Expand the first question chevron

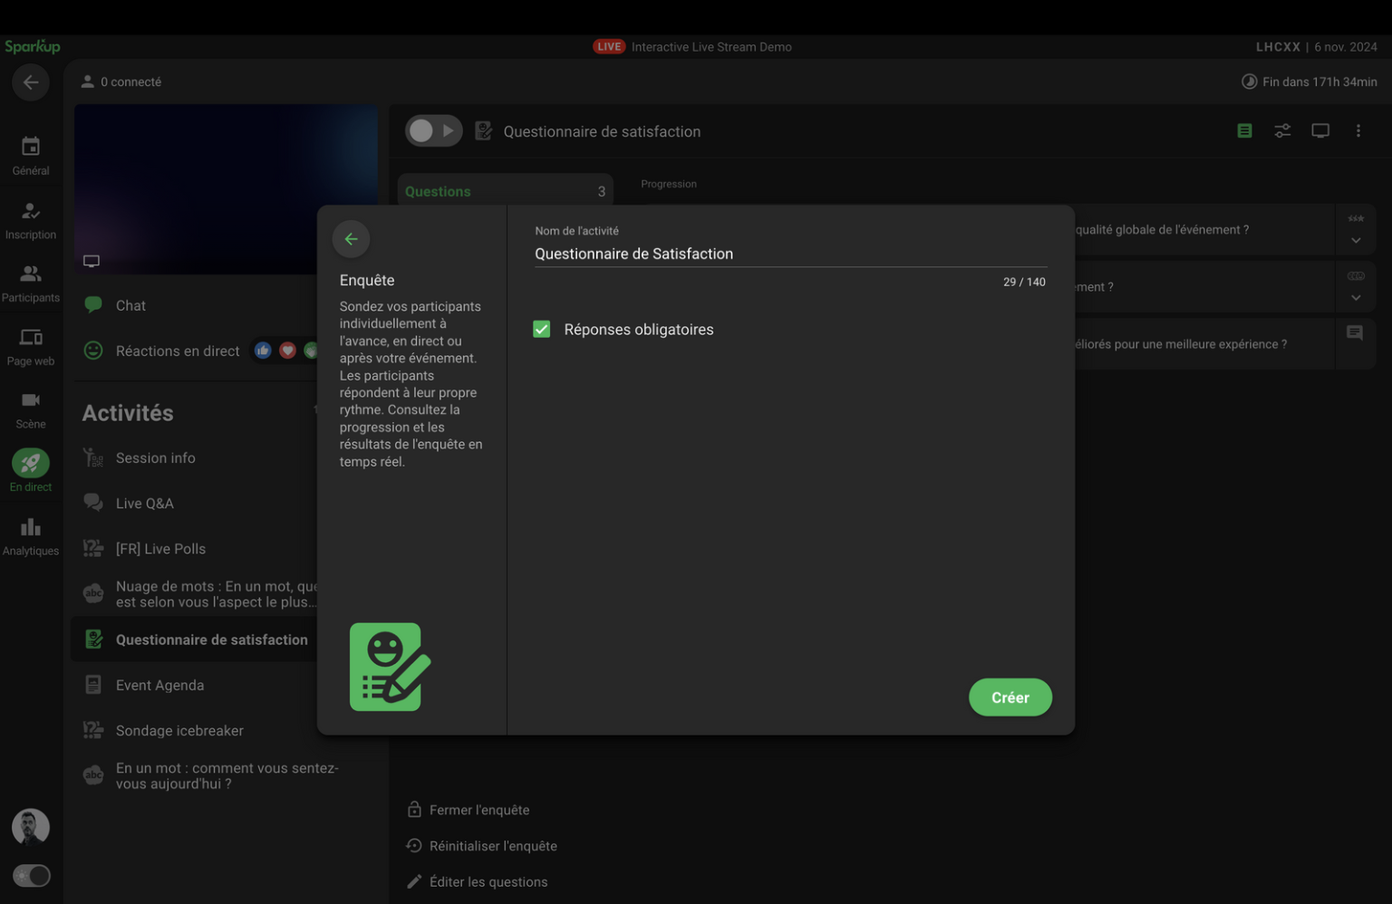point(1356,241)
